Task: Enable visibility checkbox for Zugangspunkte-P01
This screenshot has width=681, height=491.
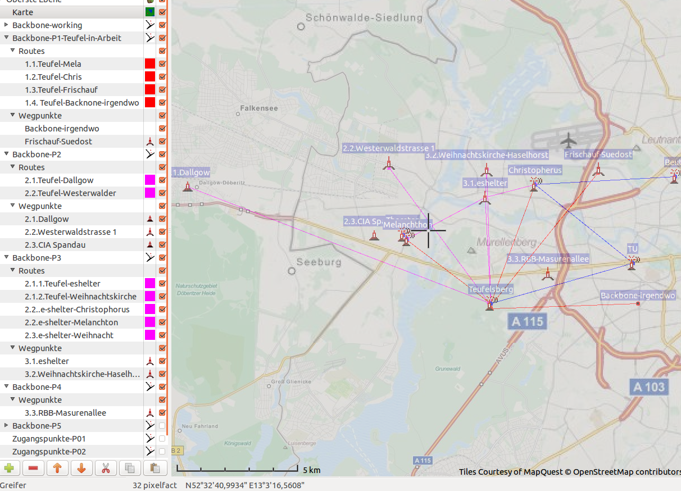Action: pyautogui.click(x=162, y=439)
